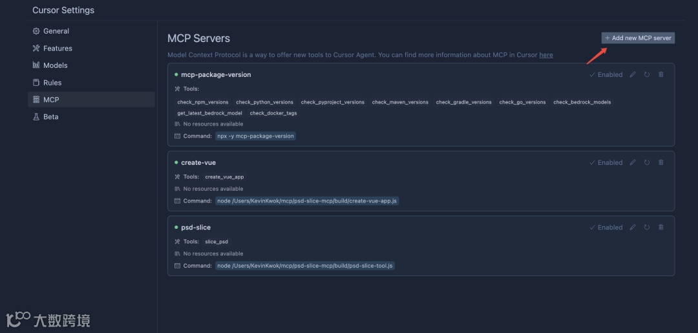Click the check_maven_versions tool tag
698x333 pixels.
(400, 102)
